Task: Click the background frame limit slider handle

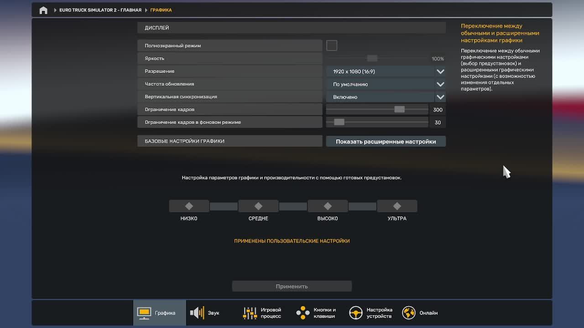Action: [339, 122]
